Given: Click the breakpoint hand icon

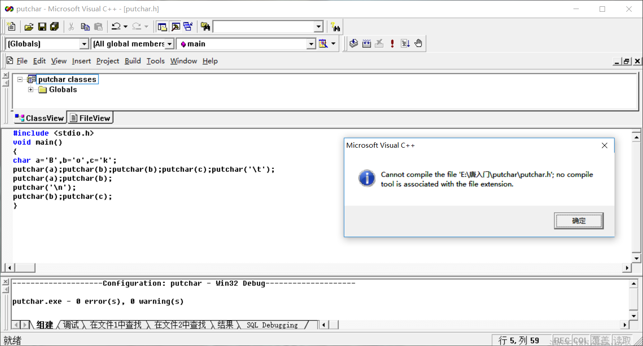Looking at the screenshot, I should click(x=418, y=43).
